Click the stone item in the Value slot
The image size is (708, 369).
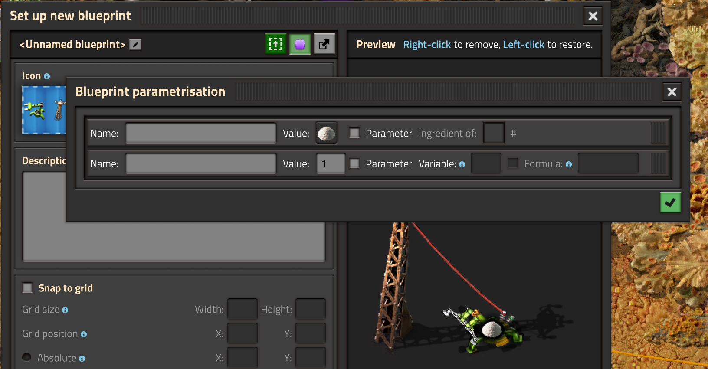tap(326, 133)
